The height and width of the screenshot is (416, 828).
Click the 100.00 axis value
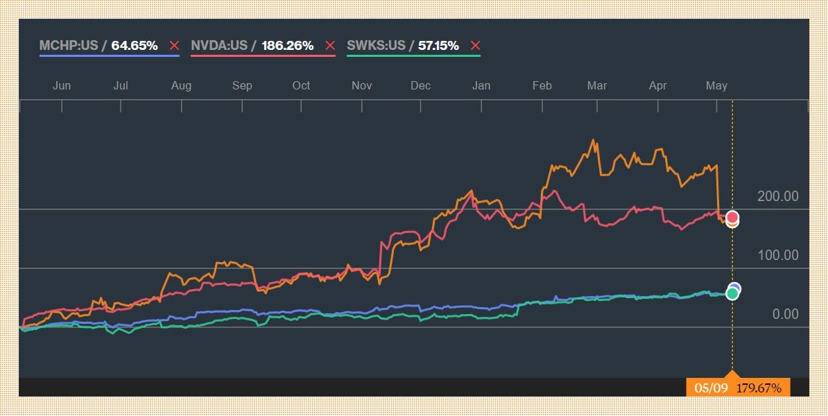(x=778, y=256)
